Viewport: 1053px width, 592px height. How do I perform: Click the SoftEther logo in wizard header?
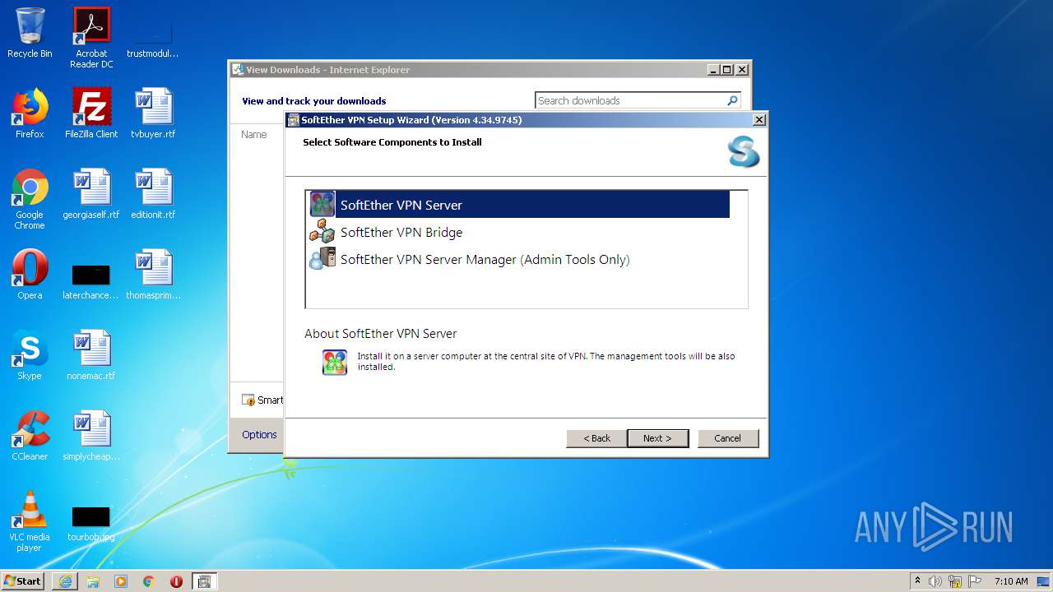(744, 152)
